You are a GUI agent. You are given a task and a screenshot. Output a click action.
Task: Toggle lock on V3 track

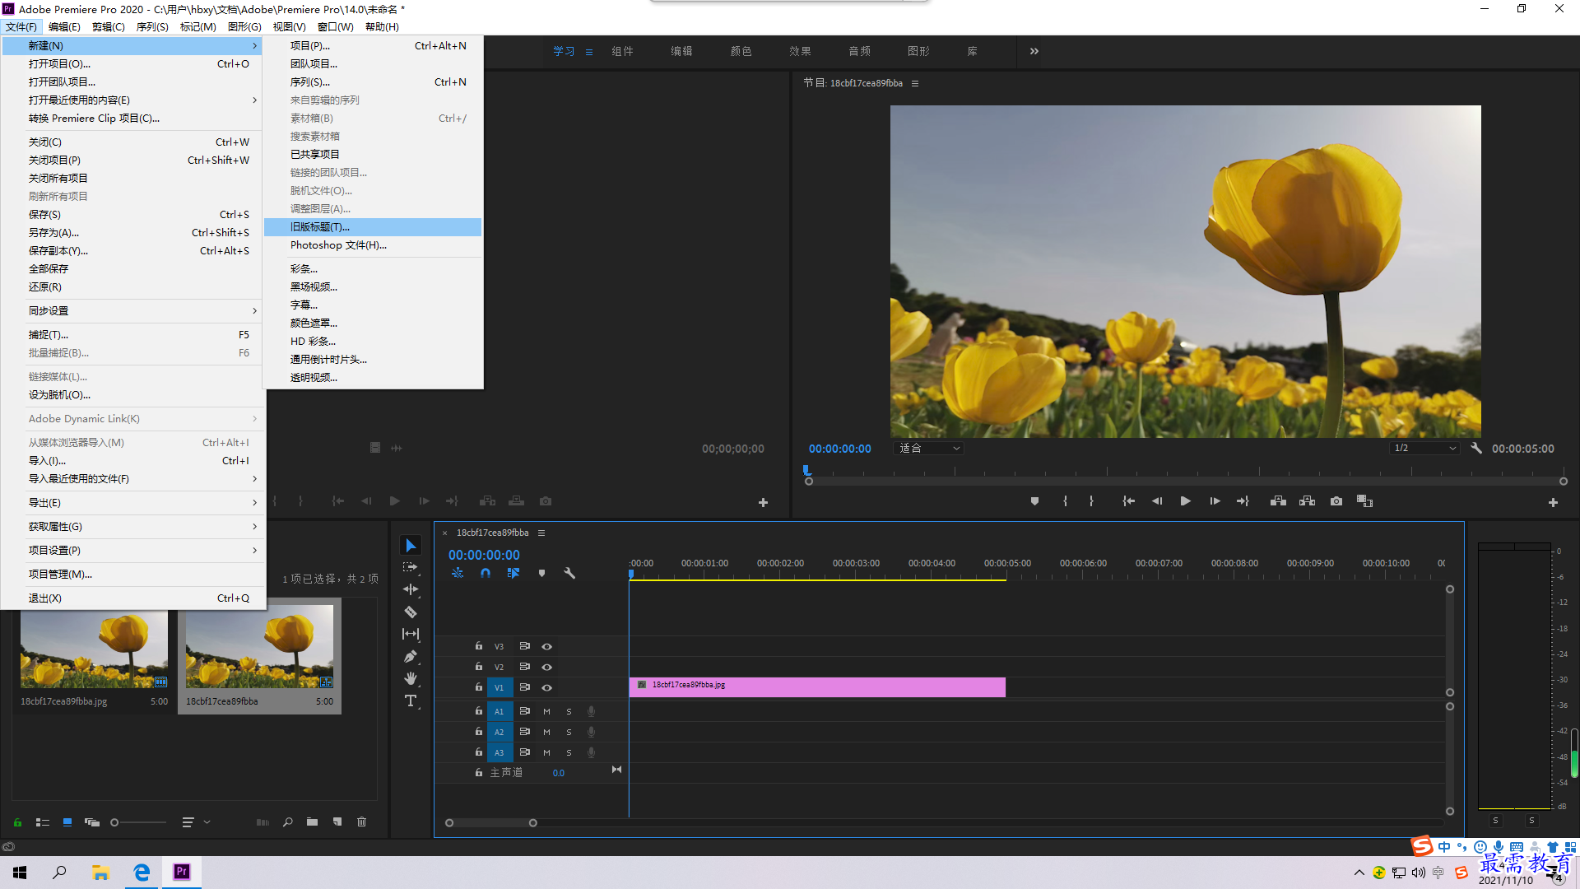click(x=478, y=646)
